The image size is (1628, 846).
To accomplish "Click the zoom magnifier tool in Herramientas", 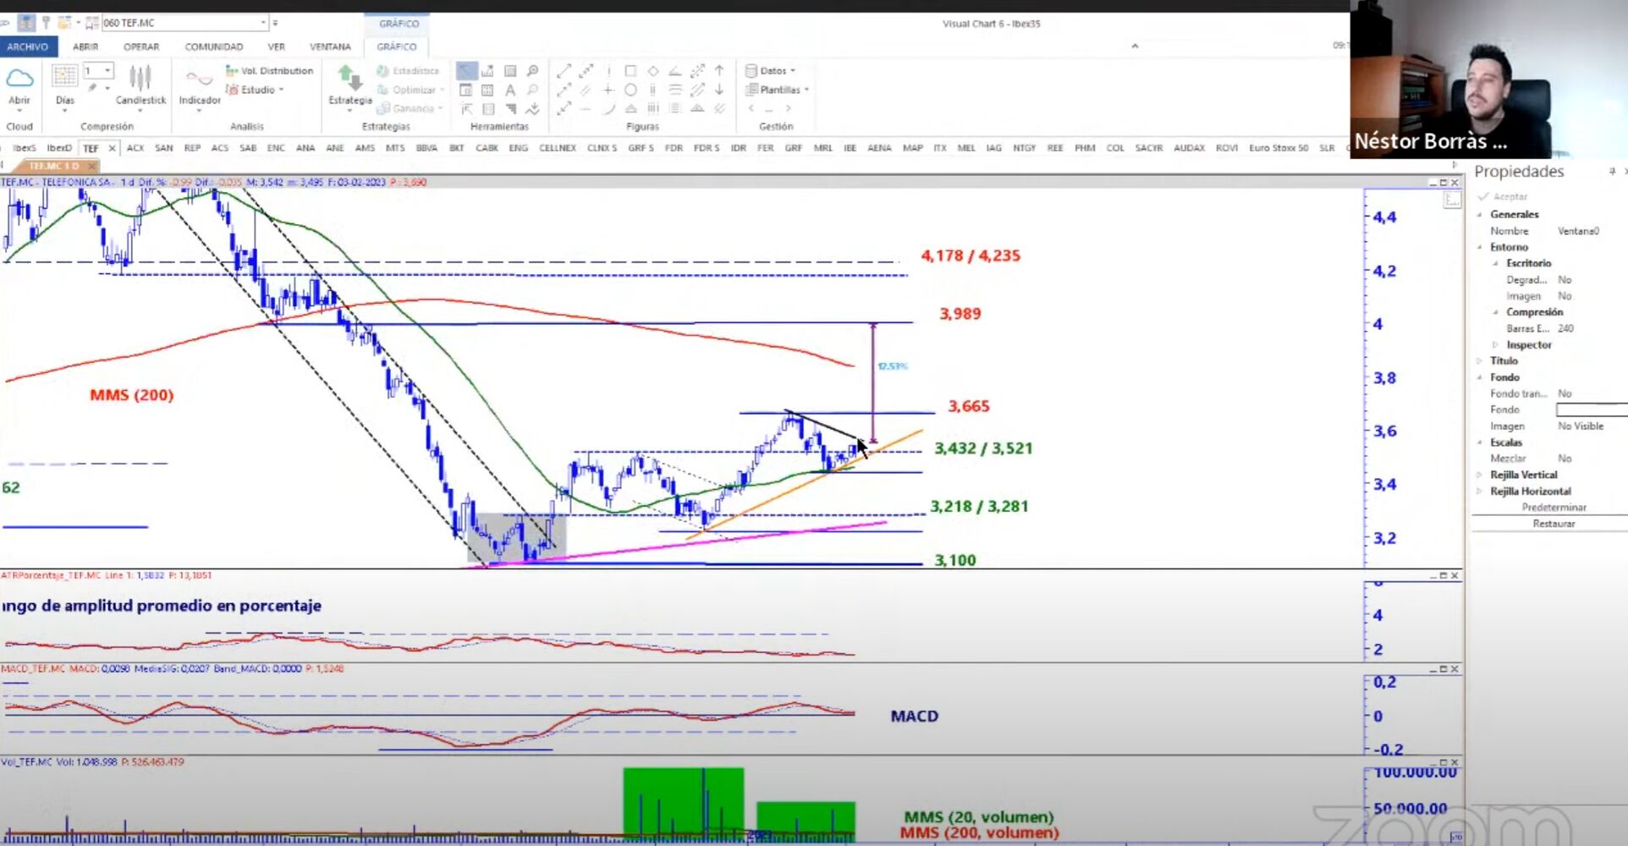I will pyautogui.click(x=532, y=71).
